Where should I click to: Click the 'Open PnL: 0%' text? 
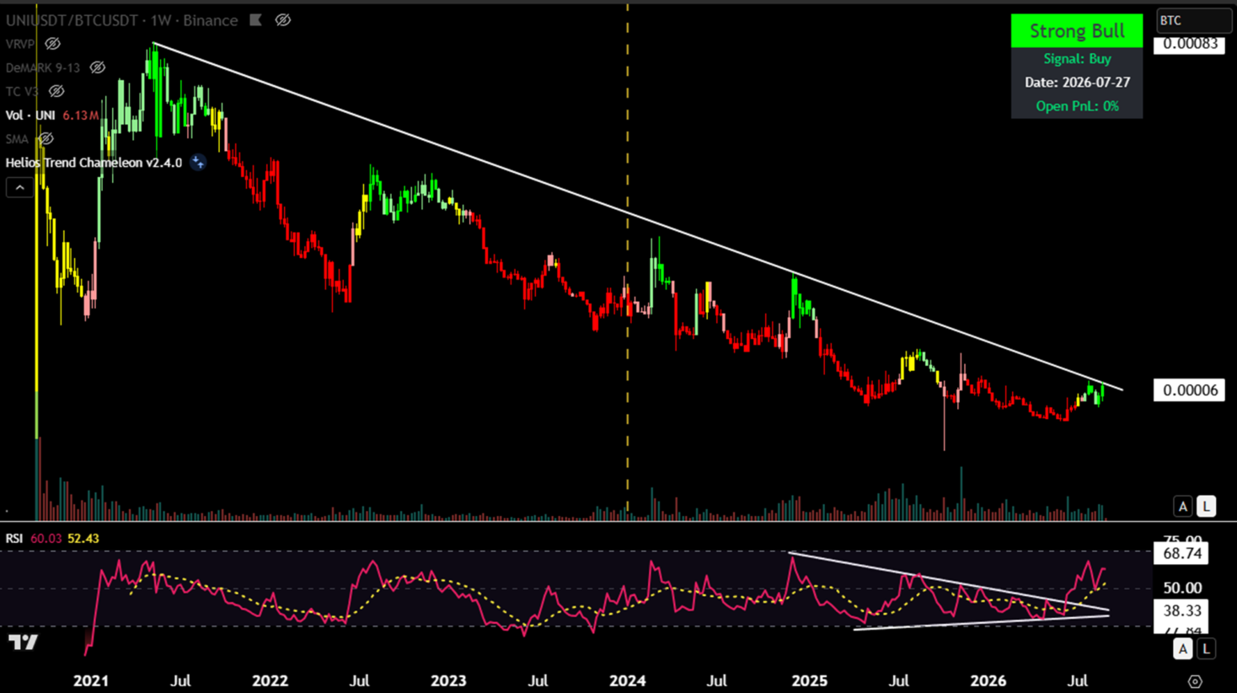1077,105
